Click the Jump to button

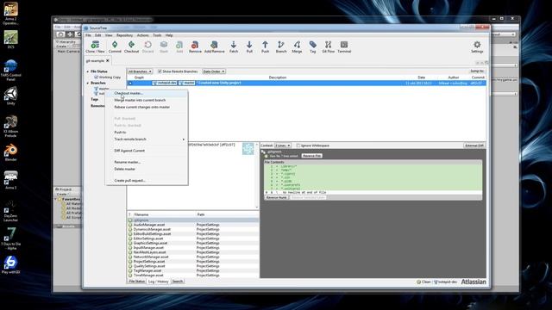[477, 71]
